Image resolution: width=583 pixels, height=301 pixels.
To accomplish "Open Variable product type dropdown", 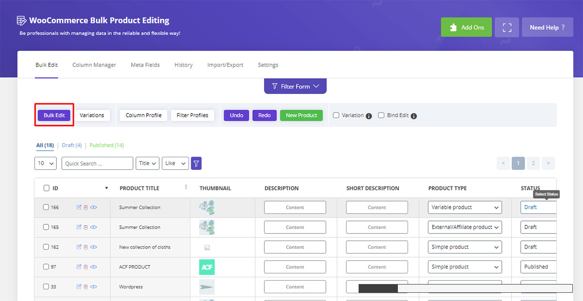I will pos(465,207).
